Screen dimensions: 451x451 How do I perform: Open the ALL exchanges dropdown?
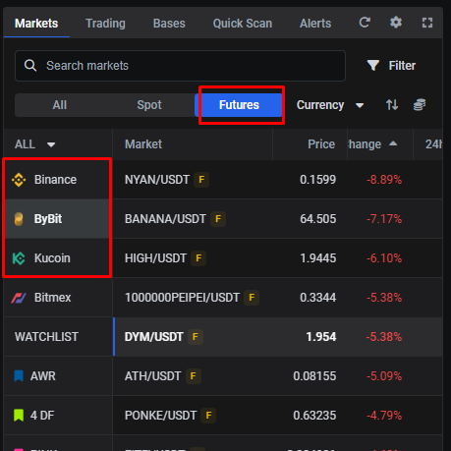point(35,144)
